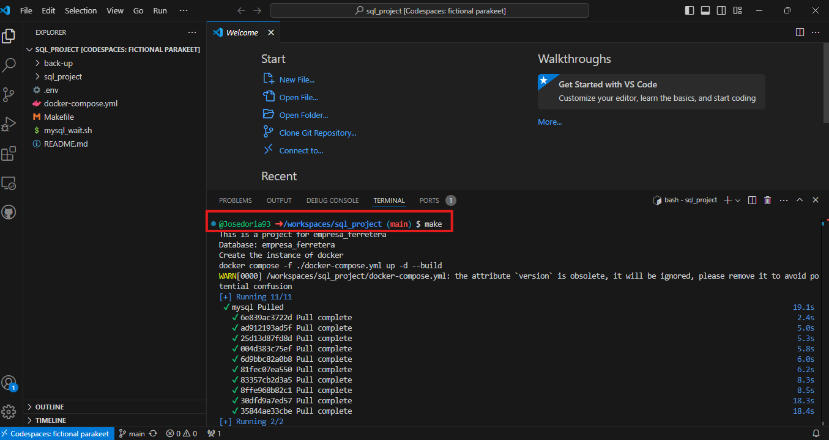Go forward with the navigation arrow
The width and height of the screenshot is (829, 440).
coord(258,10)
